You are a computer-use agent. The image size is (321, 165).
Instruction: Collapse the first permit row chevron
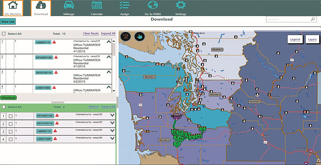click(x=109, y=42)
